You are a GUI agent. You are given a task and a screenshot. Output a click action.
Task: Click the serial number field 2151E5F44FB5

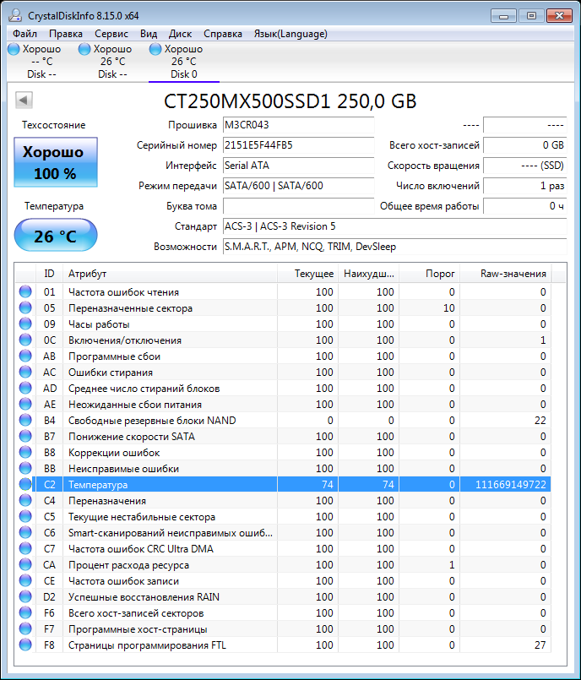click(298, 145)
